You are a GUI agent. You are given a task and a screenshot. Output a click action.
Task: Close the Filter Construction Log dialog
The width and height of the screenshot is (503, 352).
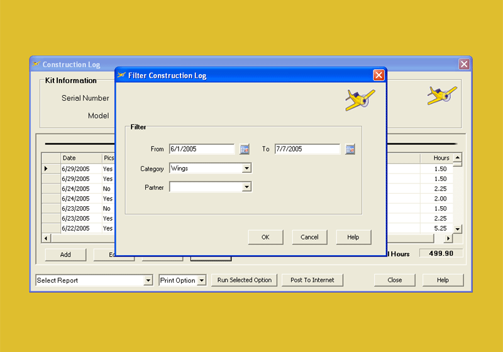379,75
